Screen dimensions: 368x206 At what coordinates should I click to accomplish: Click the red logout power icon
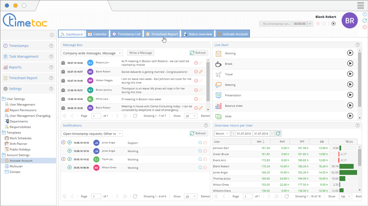pyautogui.click(x=365, y=27)
